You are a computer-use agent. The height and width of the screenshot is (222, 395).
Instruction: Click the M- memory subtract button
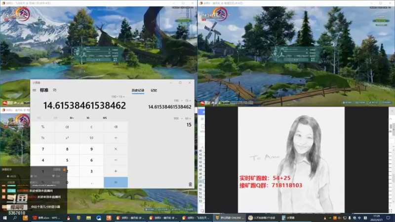click(88, 118)
